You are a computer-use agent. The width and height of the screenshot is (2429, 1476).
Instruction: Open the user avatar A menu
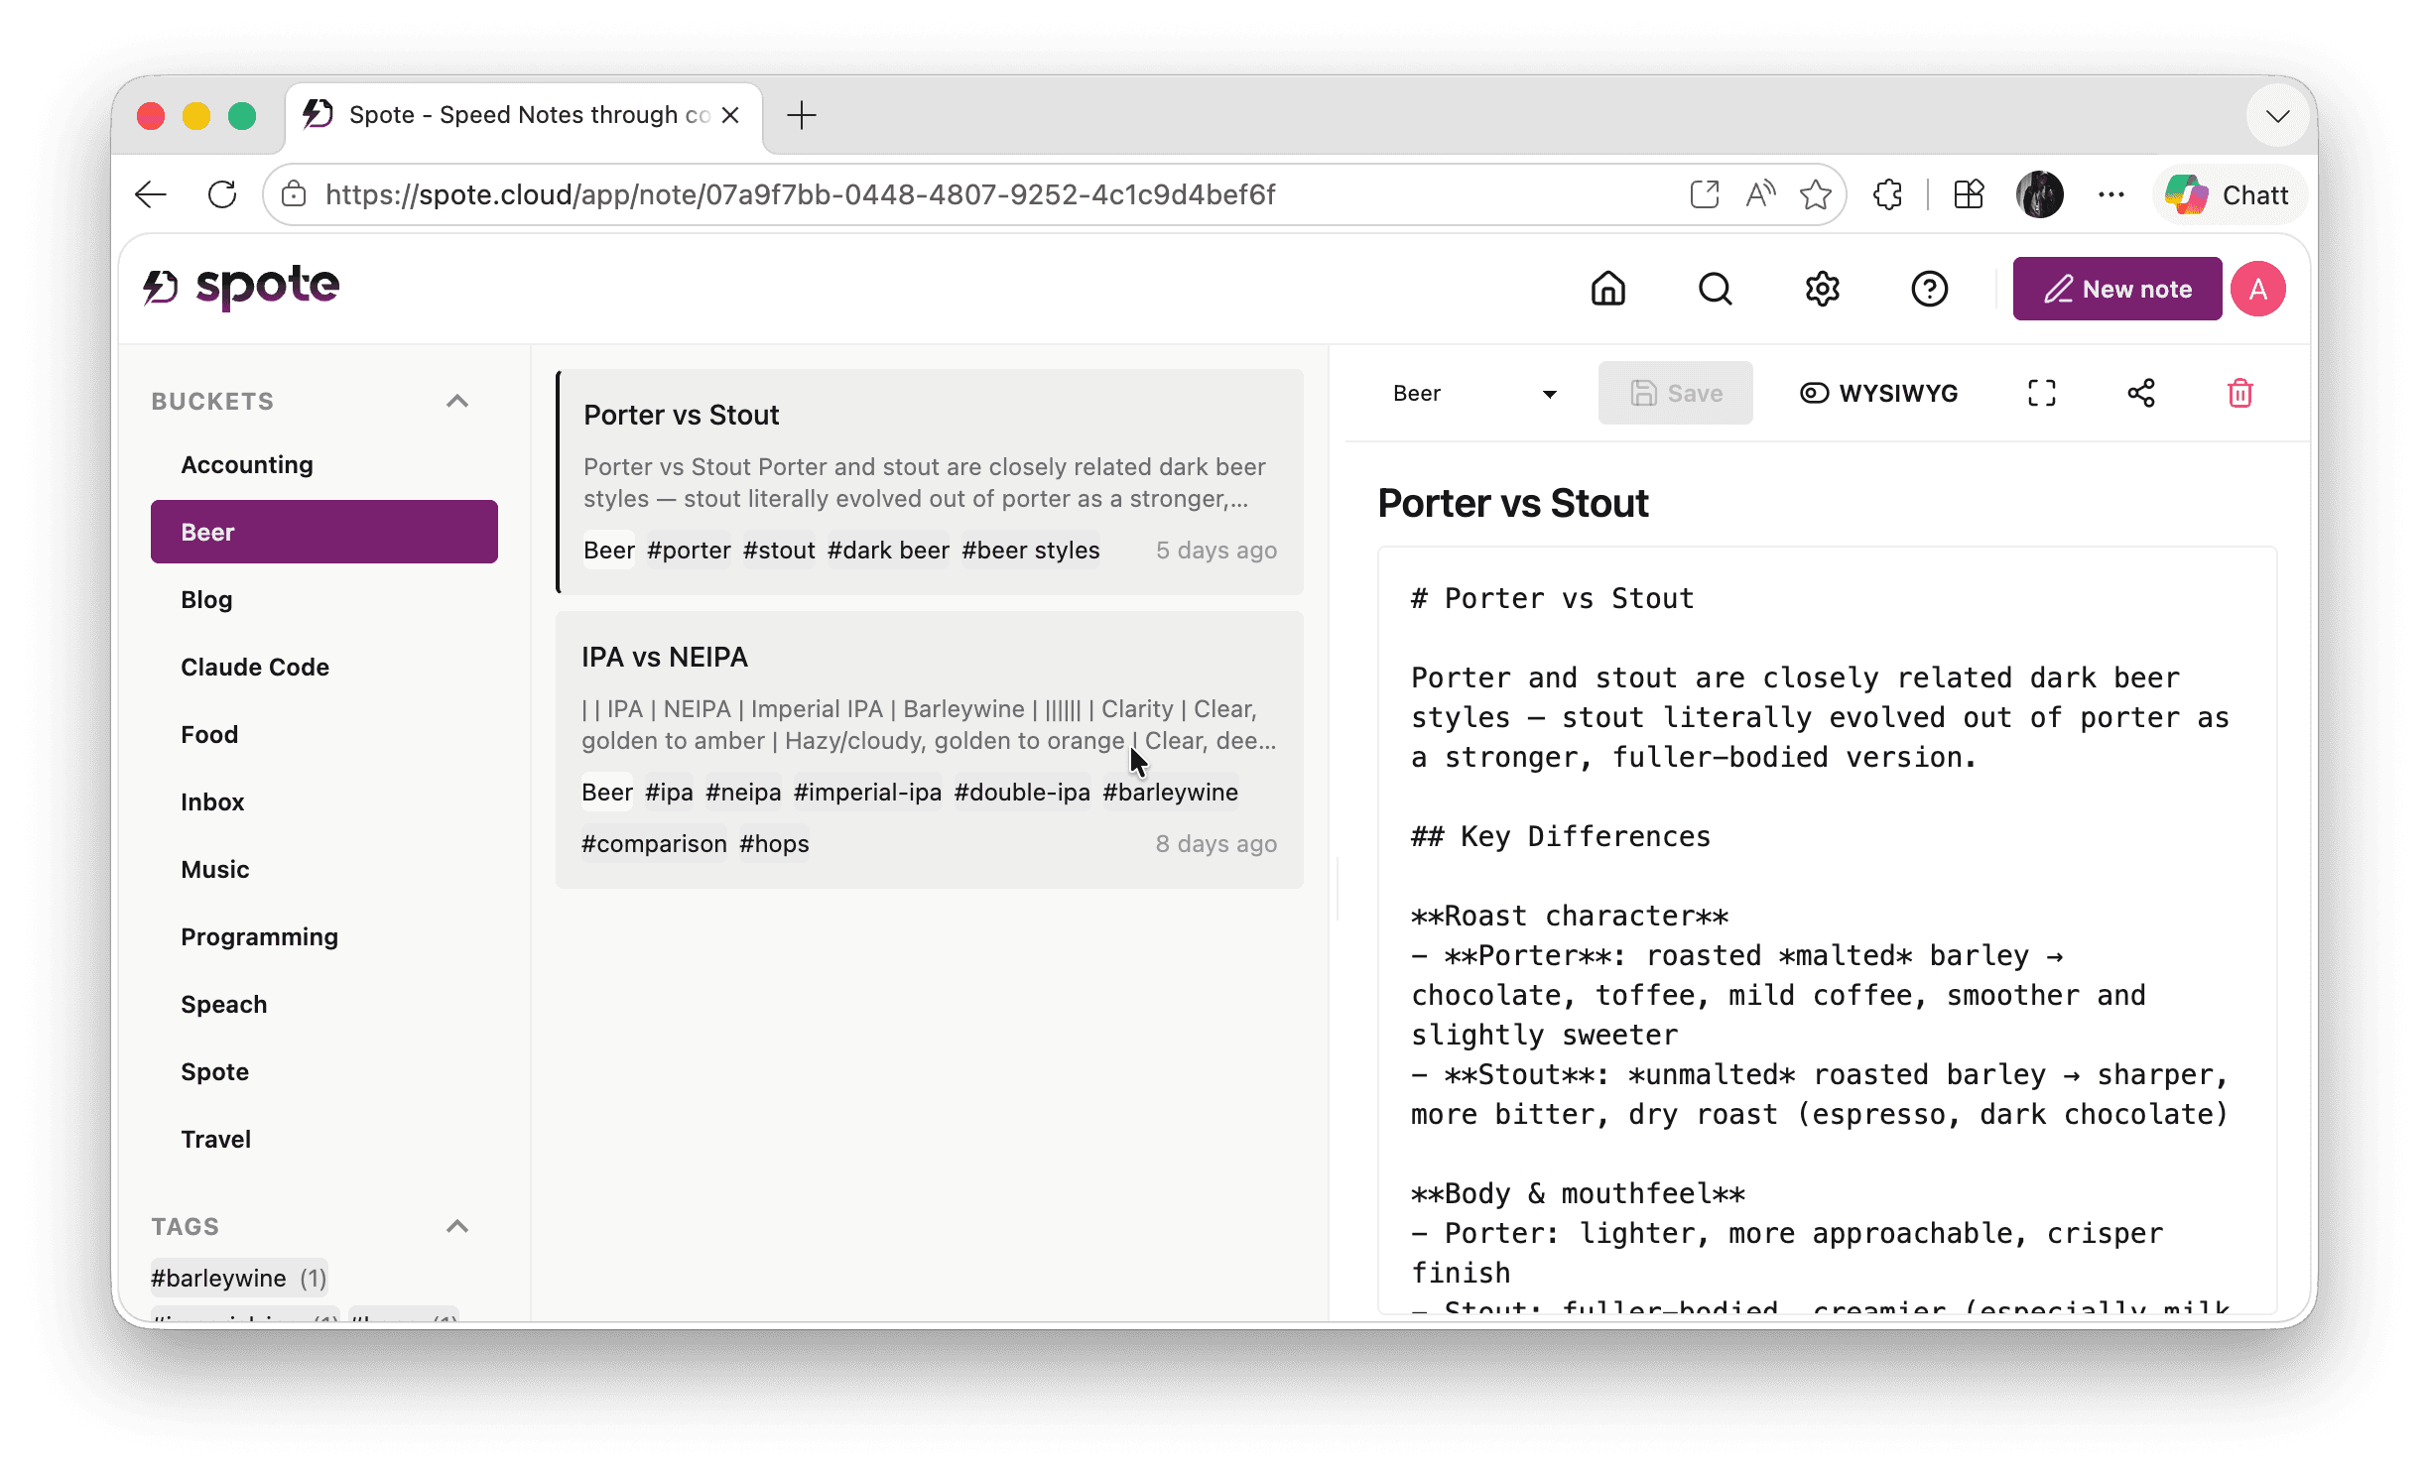pos(2257,289)
